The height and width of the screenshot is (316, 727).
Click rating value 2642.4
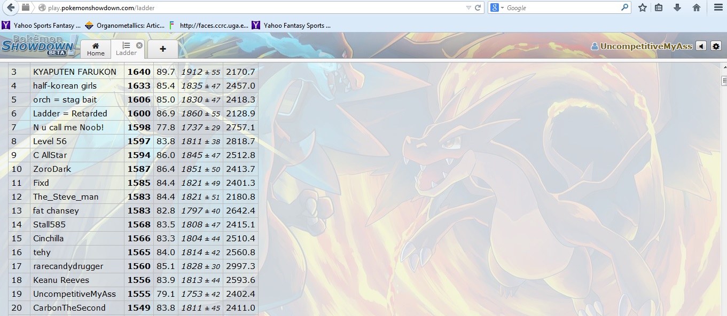tap(240, 210)
